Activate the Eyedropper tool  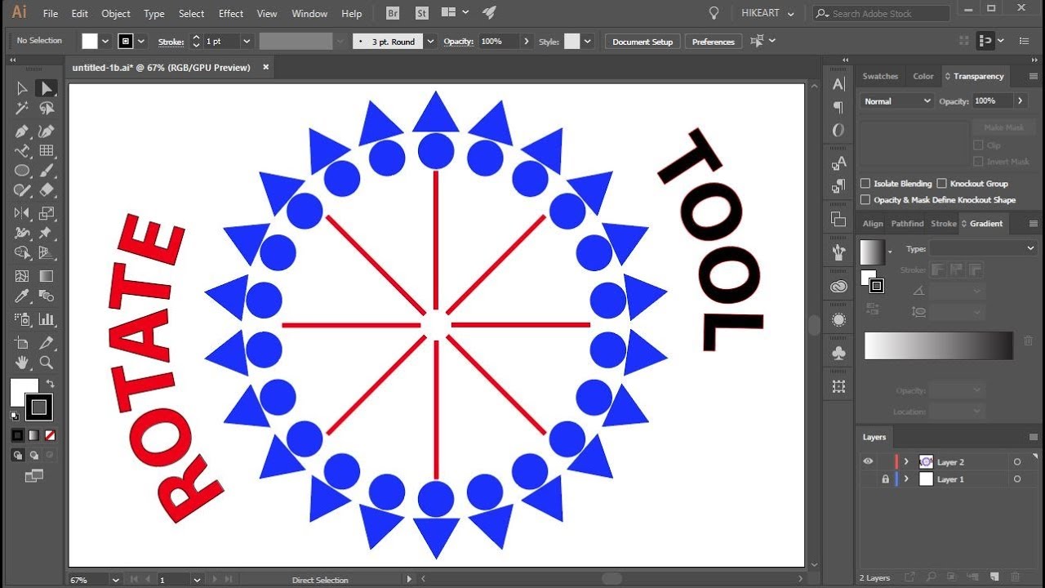[22, 296]
